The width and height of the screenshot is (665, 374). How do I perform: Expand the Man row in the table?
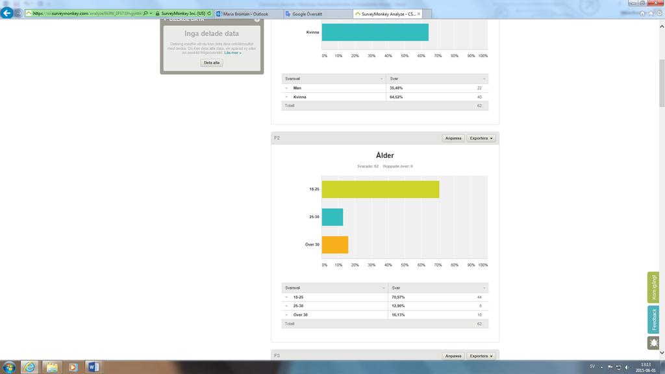(286, 88)
